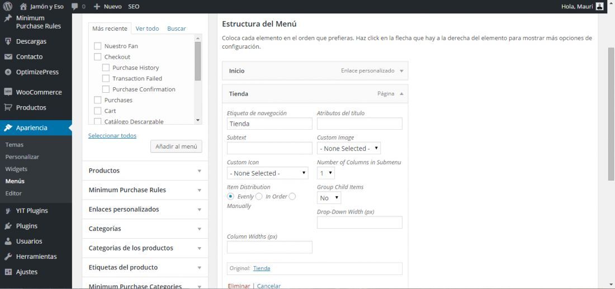Click the Jamón y Eso site name
Viewport: 615px width, 289px height.
tap(46, 7)
